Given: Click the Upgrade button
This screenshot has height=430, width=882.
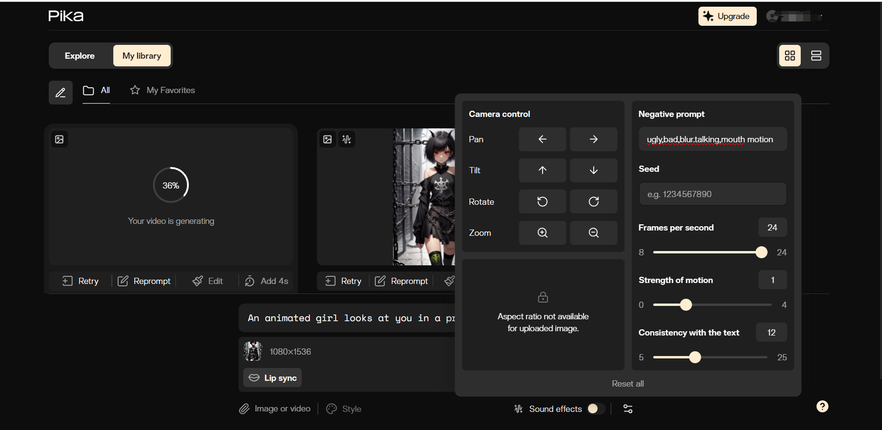Looking at the screenshot, I should click(x=727, y=16).
